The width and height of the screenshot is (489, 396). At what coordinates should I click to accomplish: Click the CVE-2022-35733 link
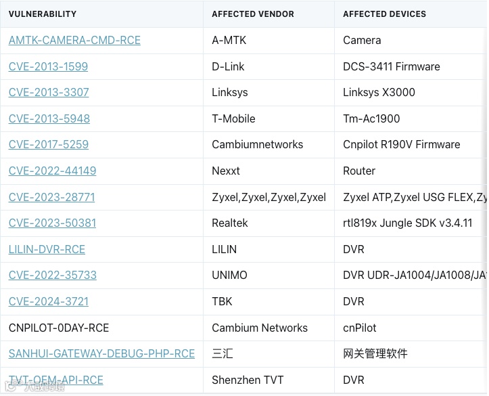click(52, 276)
